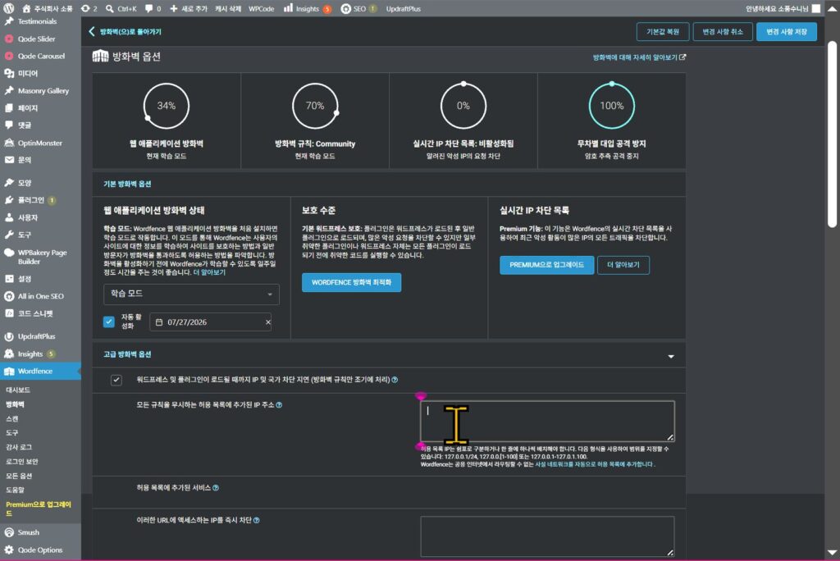Viewport: 840px width, 561px height.
Task: Open Wordfence 모든 옵션 submenu
Action: [x=19, y=476]
